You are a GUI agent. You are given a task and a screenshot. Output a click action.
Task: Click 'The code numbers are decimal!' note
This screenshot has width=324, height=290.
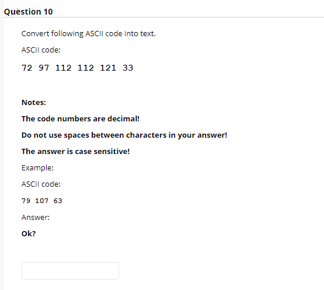pyautogui.click(x=81, y=119)
